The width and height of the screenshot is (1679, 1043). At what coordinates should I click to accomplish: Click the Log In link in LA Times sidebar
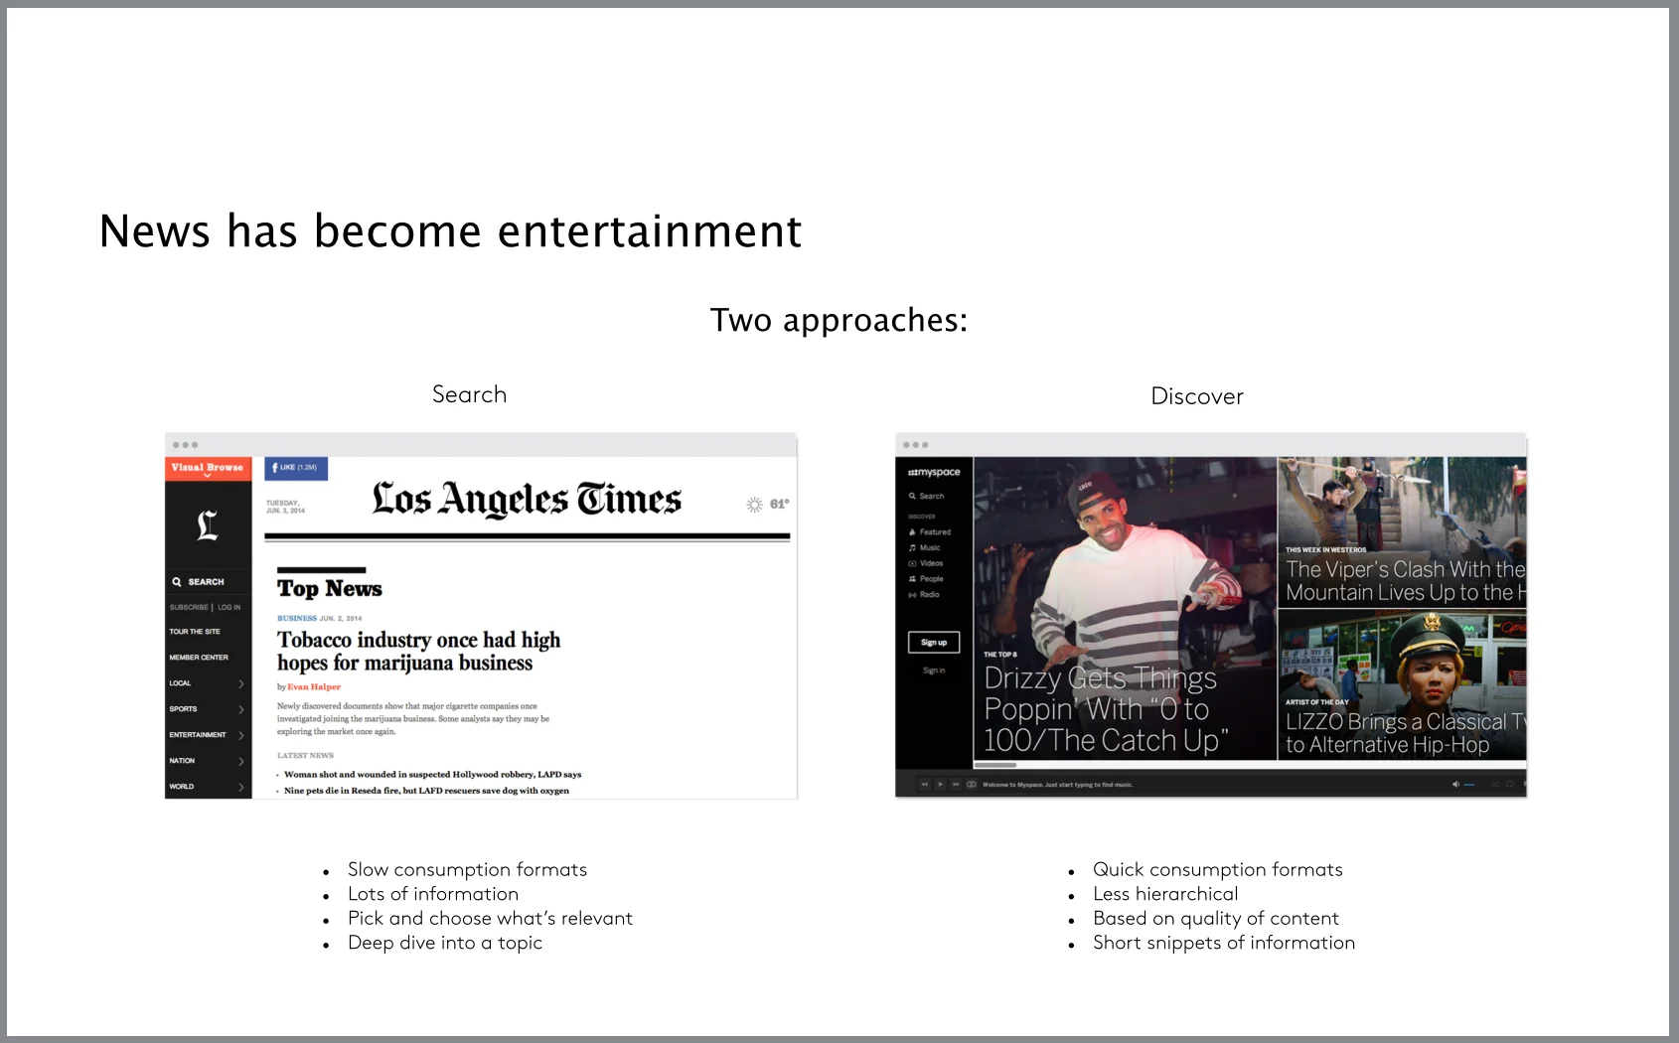point(229,607)
